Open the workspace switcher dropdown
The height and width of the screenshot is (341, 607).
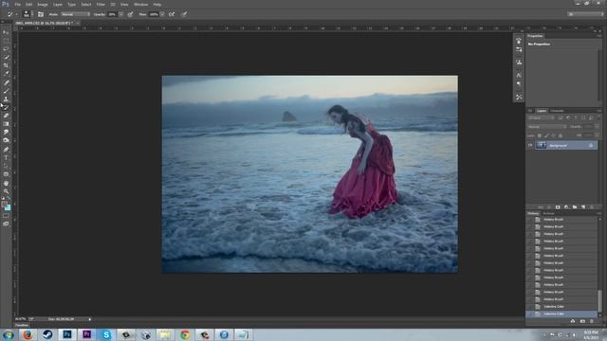(585, 14)
